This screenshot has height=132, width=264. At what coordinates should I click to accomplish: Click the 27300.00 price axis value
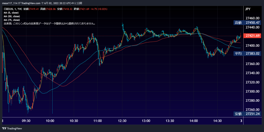[x=252, y=91]
